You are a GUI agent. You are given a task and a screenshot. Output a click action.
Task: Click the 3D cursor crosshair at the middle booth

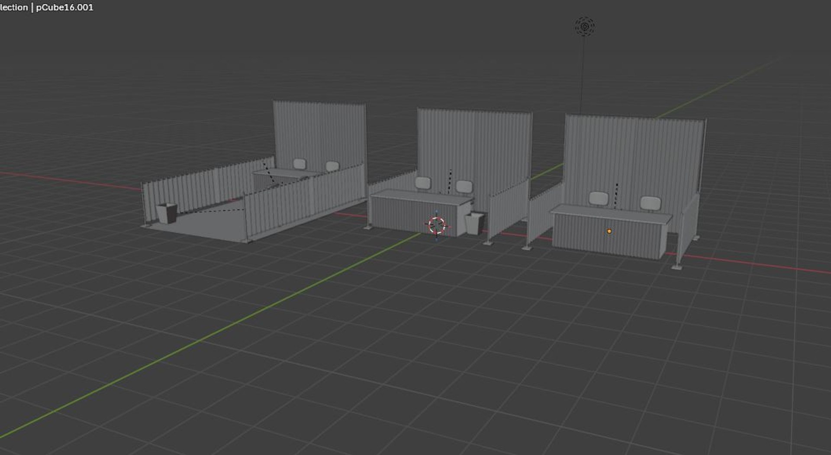coord(437,226)
